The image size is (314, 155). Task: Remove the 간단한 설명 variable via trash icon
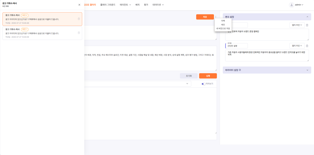[307, 46]
